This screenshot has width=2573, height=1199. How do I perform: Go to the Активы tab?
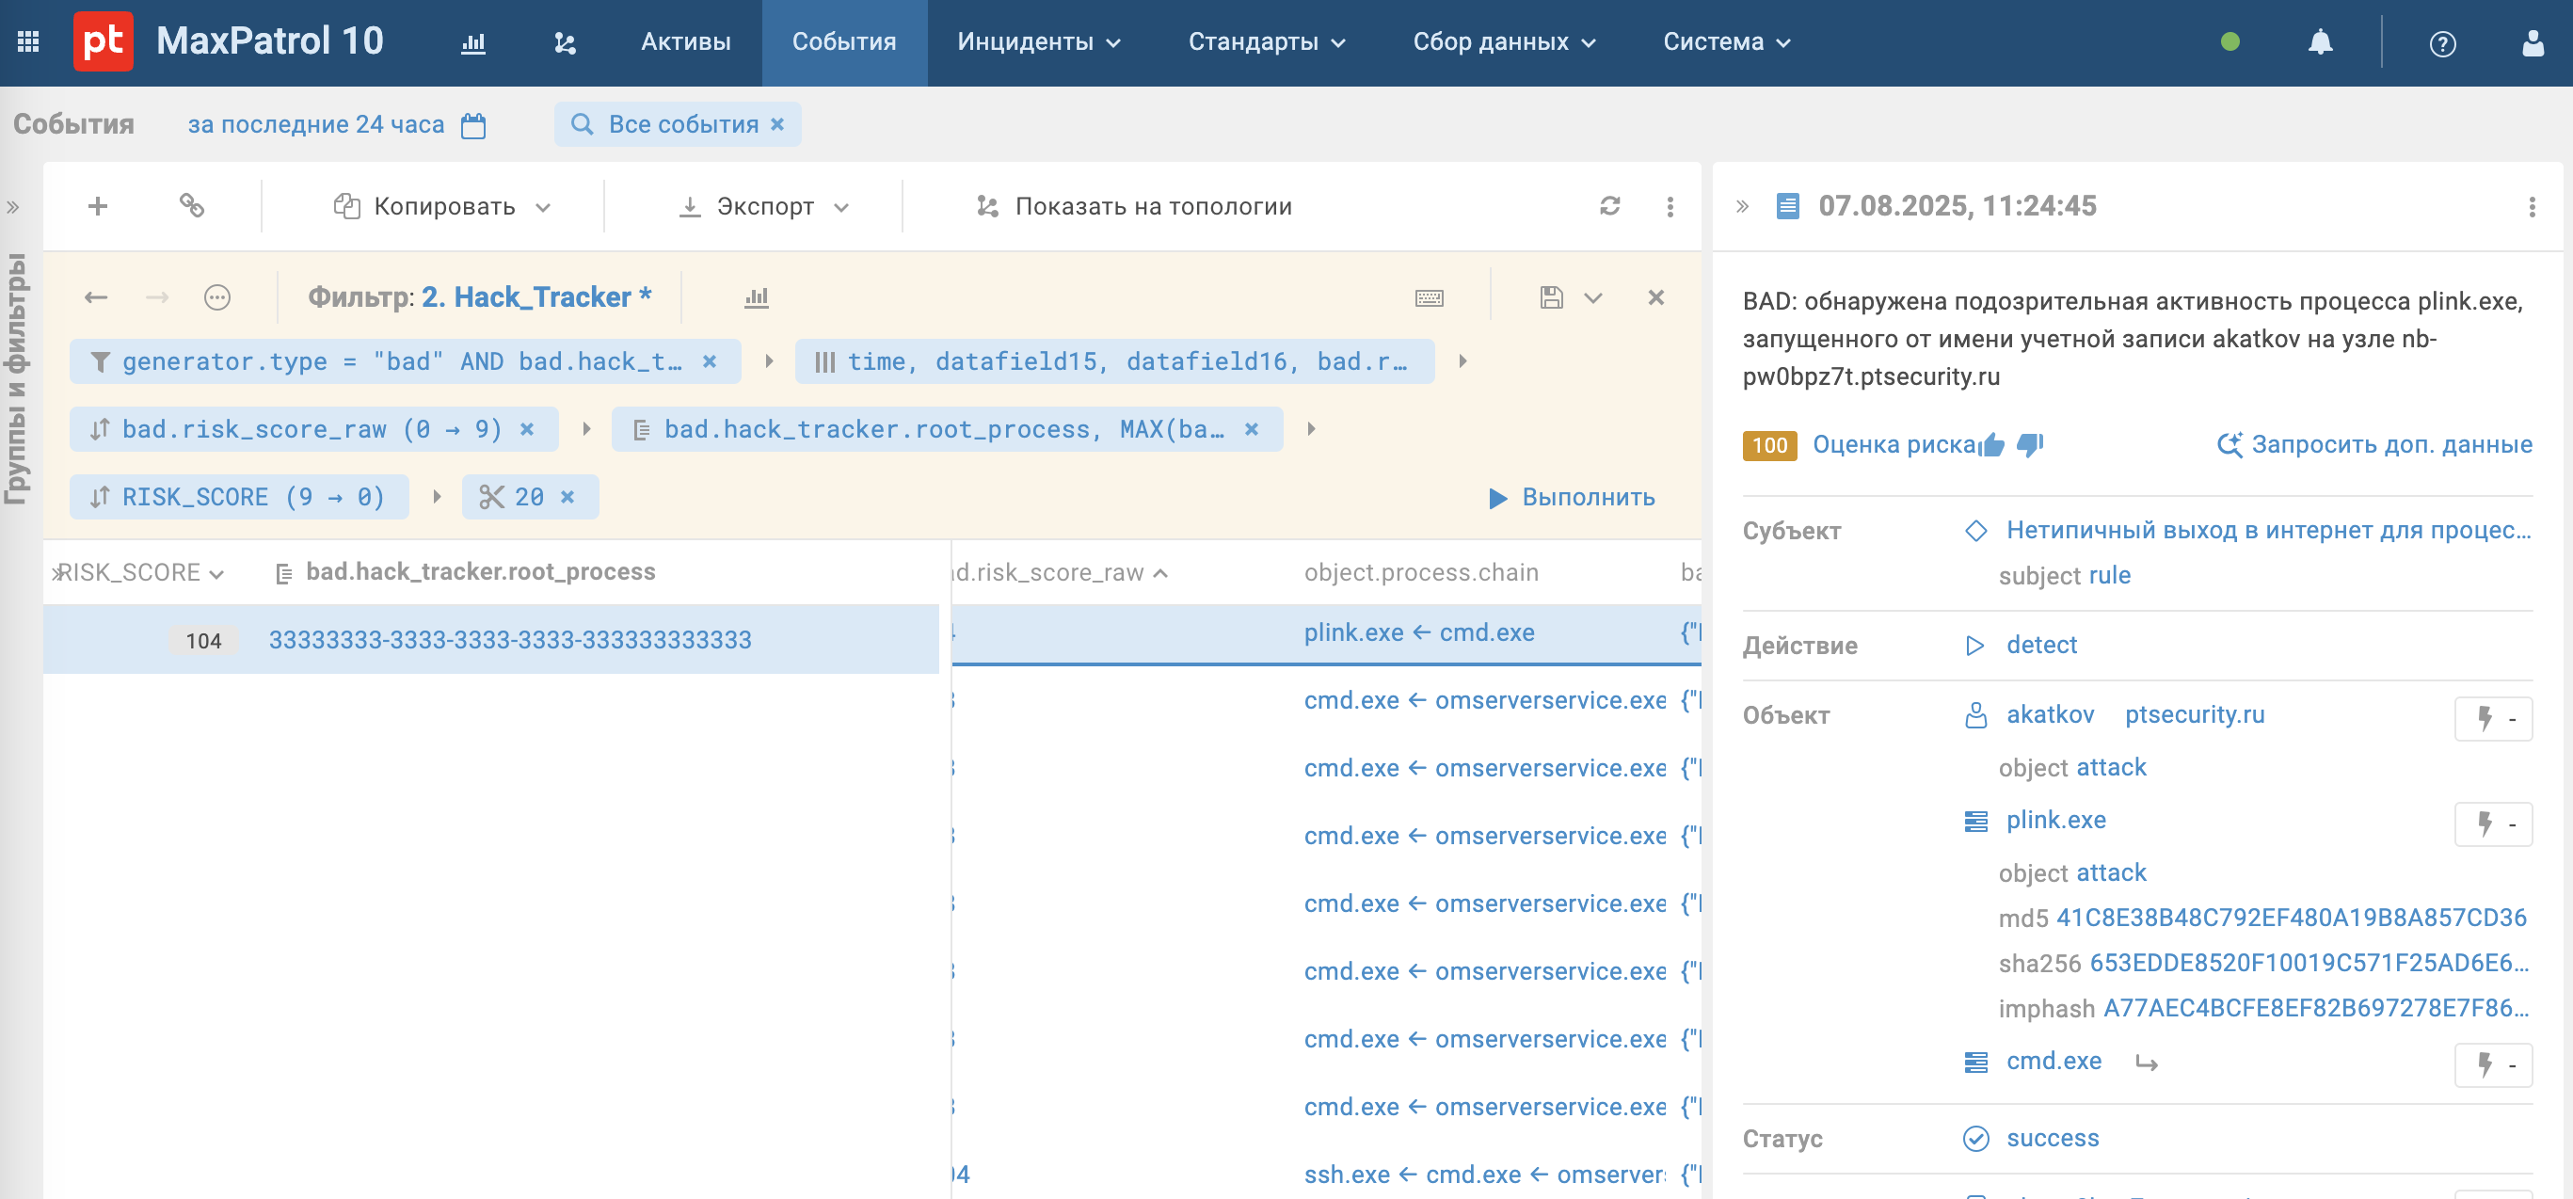tap(686, 42)
